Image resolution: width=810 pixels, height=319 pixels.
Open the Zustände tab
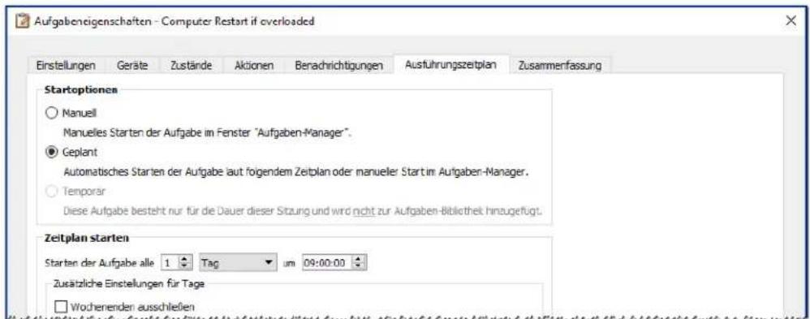(x=192, y=66)
